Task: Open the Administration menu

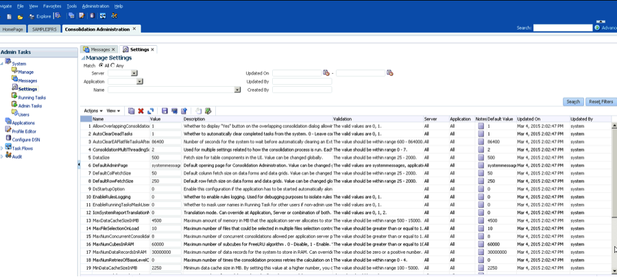Action: 95,5
